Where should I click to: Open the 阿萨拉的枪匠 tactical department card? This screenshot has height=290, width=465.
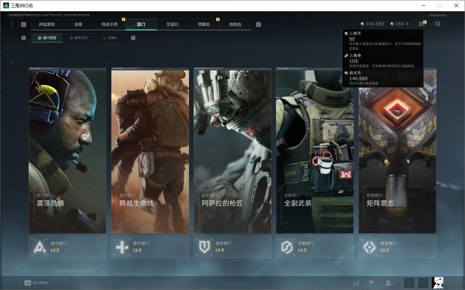click(x=232, y=152)
